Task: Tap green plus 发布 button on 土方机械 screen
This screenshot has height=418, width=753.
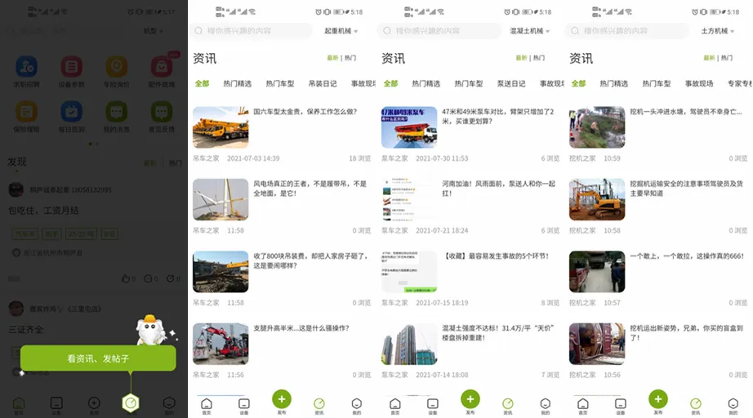Action: 658,399
